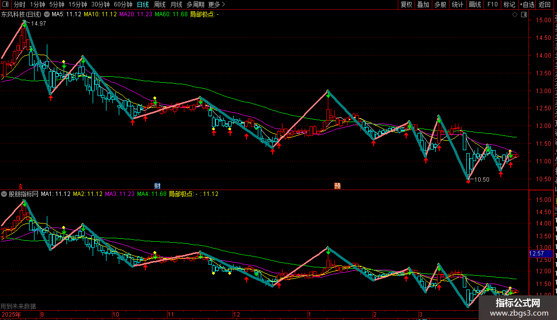Viewport: 557px width, 320px height.
Task: Expand the 东风科技(日线) indicator dropdown arrow
Action: click(47, 14)
